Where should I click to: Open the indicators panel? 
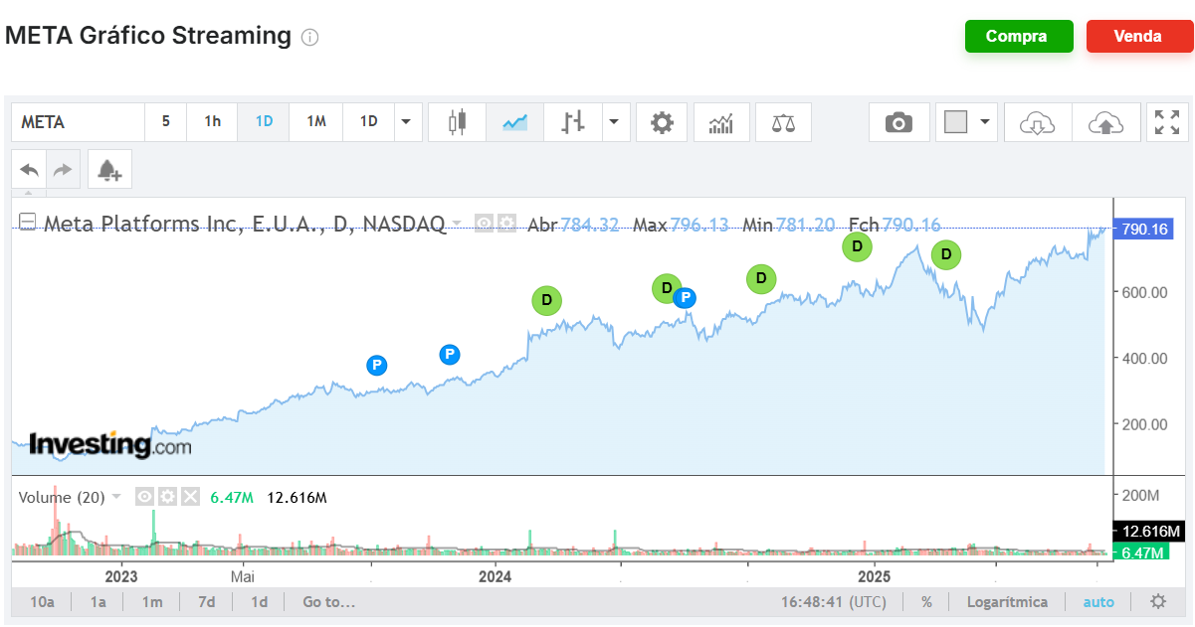point(721,122)
